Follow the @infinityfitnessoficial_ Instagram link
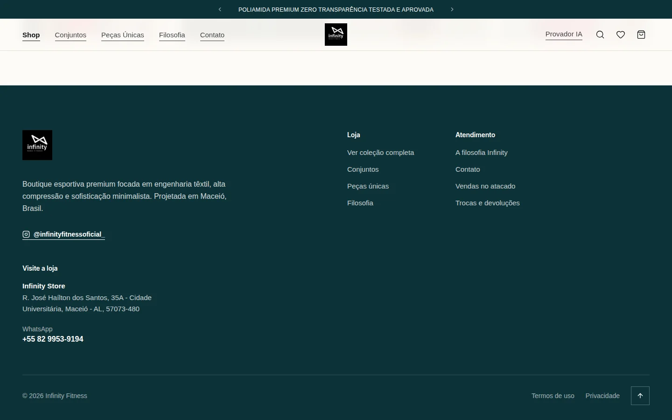This screenshot has width=672, height=420. (x=63, y=234)
